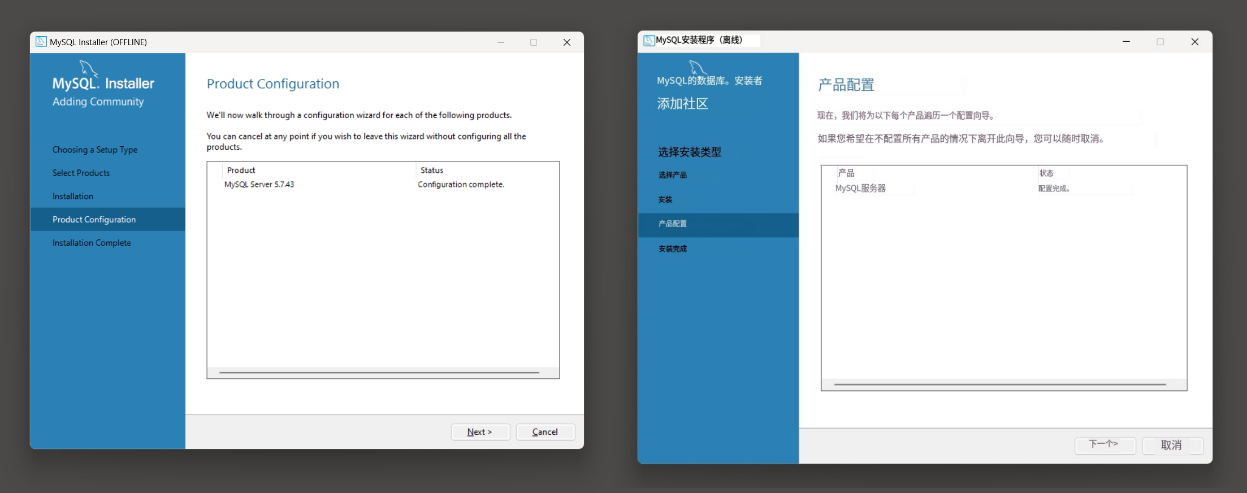
Task: Select the Installation Complete step
Action: pos(92,243)
